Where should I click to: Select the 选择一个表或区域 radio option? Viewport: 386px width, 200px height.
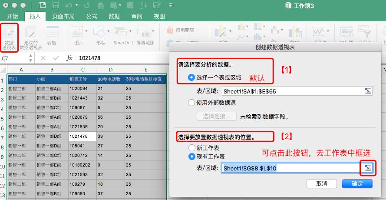(x=191, y=77)
